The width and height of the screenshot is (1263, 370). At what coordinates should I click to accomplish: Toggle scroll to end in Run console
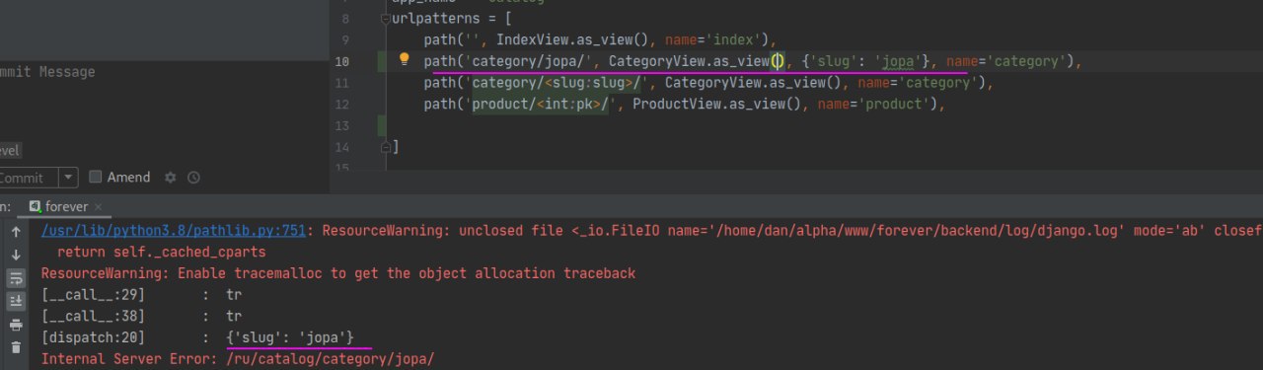click(16, 301)
